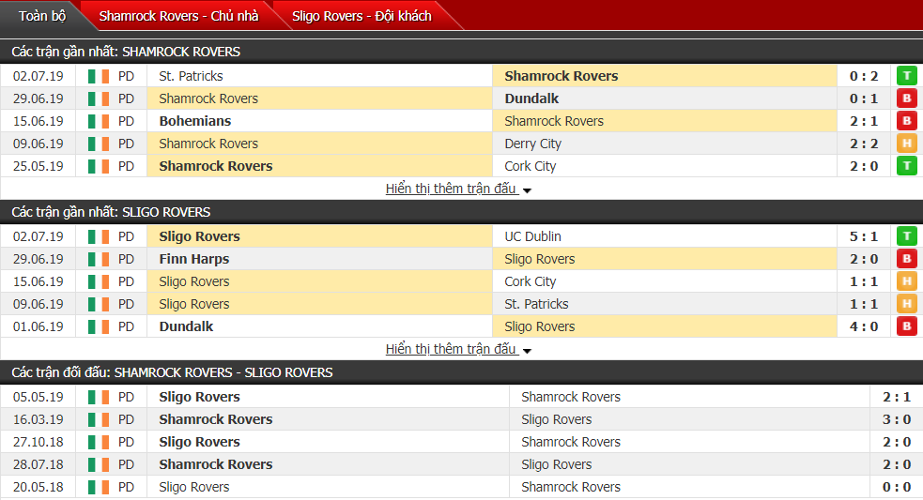This screenshot has height=500, width=923.
Task: Click Ireland flag in 29.06.19 Dundalk row
Action: (99, 98)
